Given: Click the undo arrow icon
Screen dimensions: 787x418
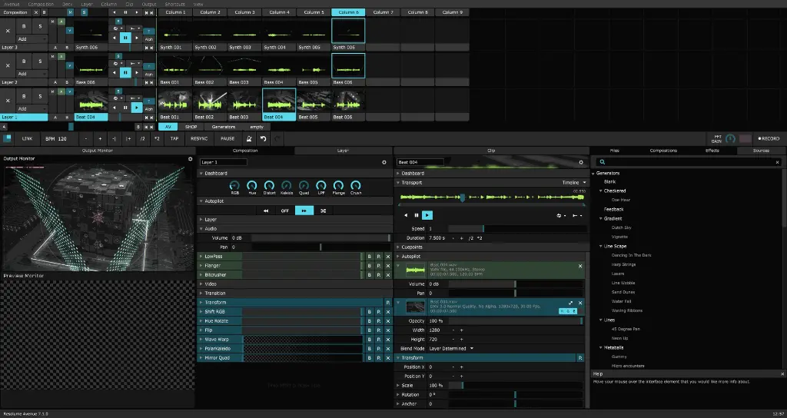Looking at the screenshot, I should [x=264, y=138].
